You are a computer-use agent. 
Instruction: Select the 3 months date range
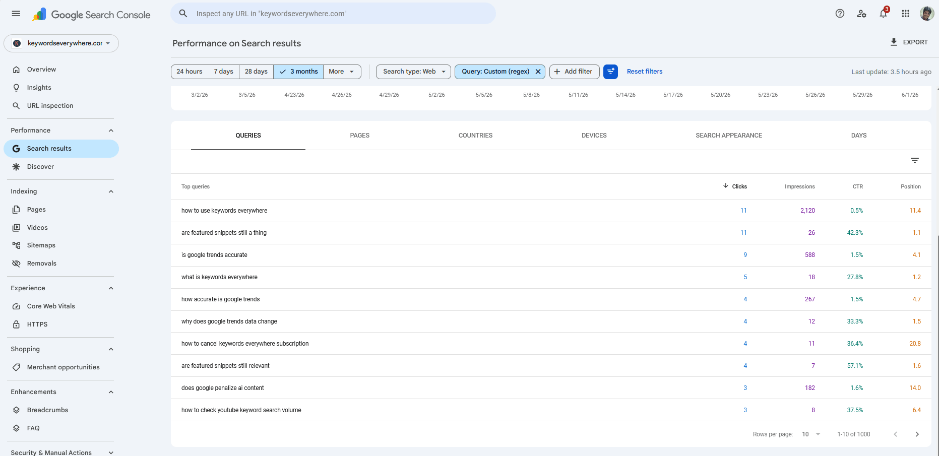[298, 72]
